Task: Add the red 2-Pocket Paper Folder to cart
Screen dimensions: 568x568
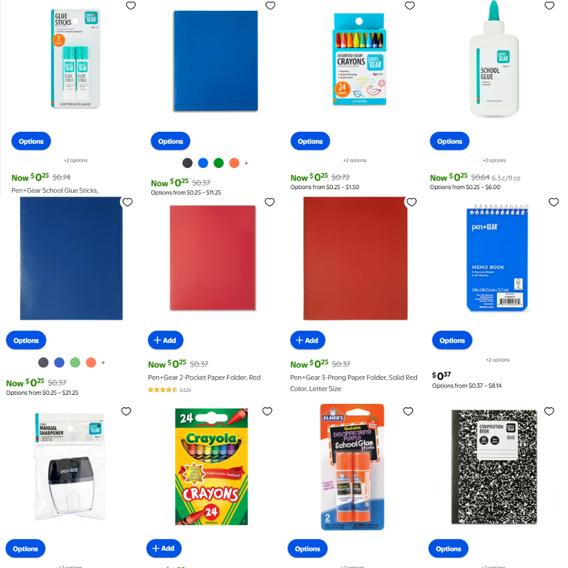Action: (165, 340)
